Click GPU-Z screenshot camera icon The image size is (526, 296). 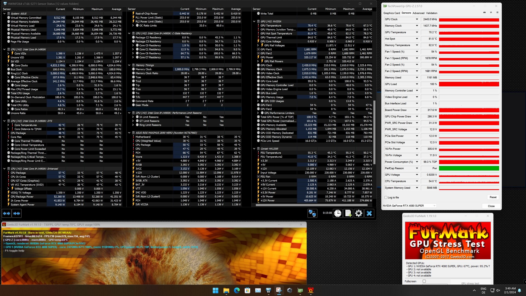pyautogui.click(x=484, y=13)
